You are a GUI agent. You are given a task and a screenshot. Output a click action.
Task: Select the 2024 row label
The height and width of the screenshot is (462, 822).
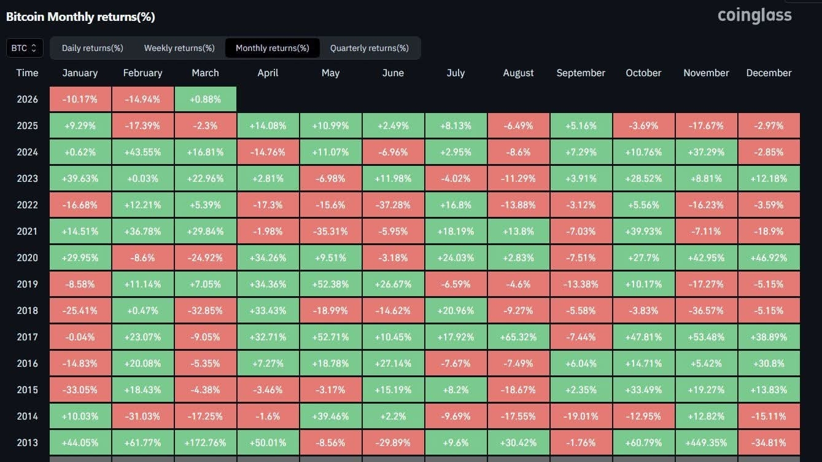pos(27,152)
